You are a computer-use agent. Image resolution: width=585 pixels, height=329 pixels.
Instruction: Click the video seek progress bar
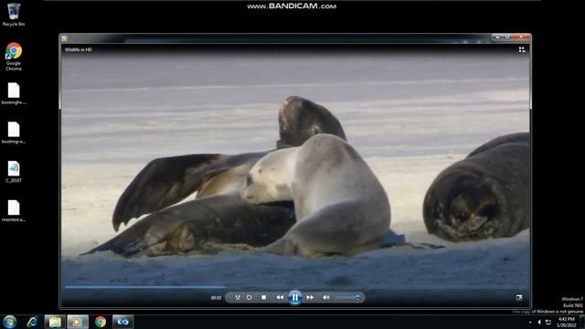[x=295, y=287]
